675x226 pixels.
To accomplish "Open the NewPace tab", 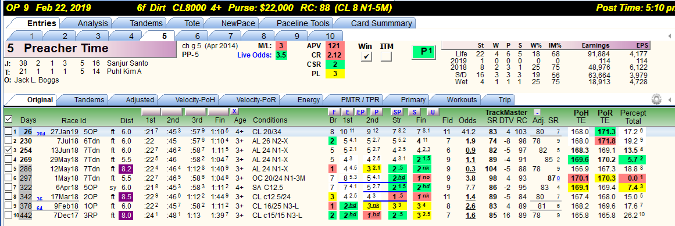I will click(238, 23).
